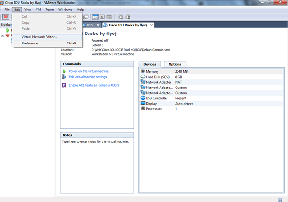Viewport: 288px width, 202px height.
Task: Click the console view toolbar icon
Action: click(102, 17)
